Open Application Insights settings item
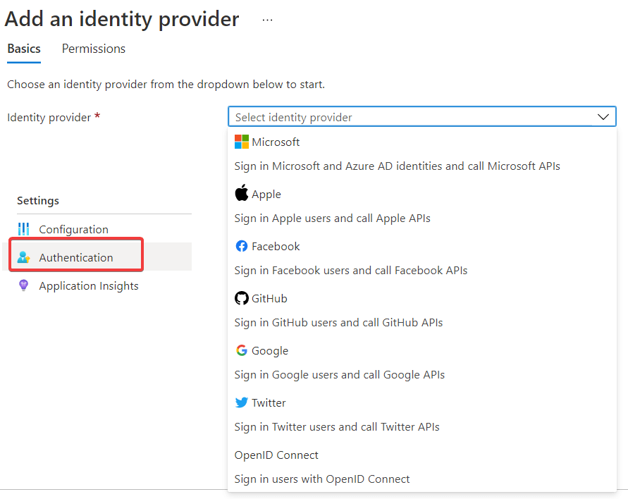This screenshot has width=628, height=499. tap(89, 285)
